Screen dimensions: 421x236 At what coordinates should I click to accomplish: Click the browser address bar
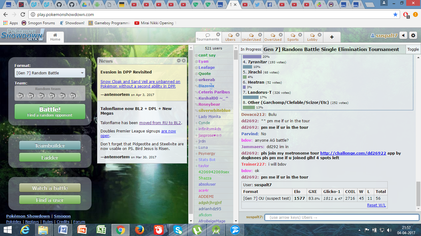[213, 14]
